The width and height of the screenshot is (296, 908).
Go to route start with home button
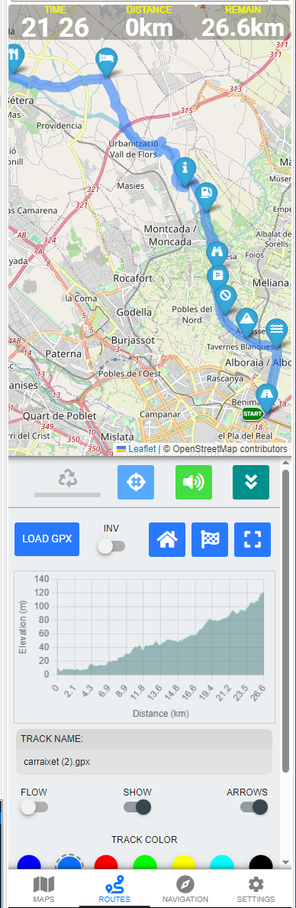(167, 540)
